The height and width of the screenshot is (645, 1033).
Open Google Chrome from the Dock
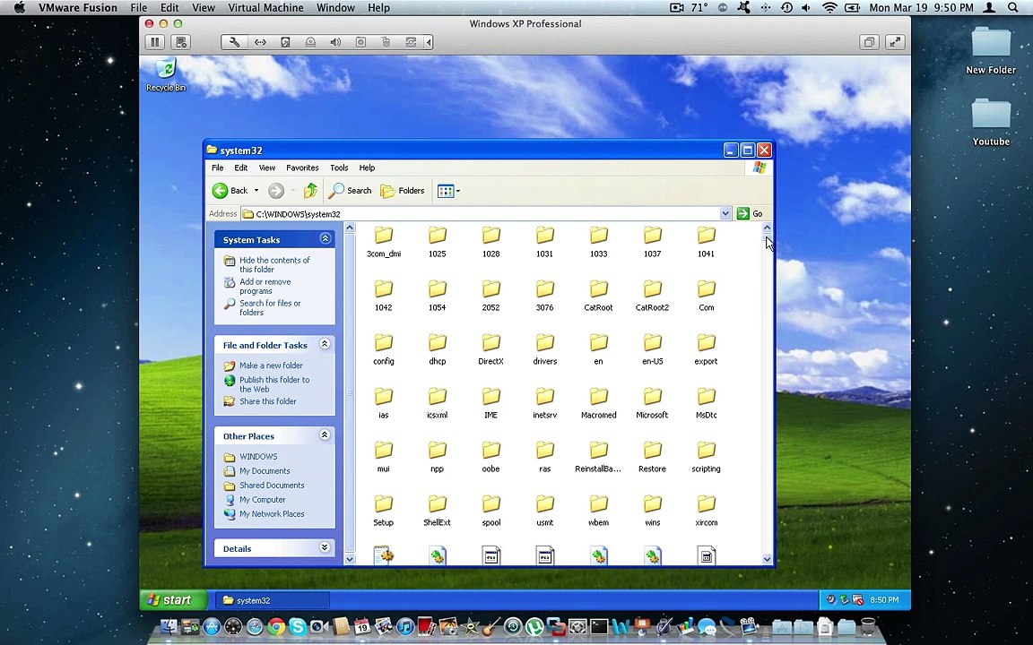[x=276, y=626]
